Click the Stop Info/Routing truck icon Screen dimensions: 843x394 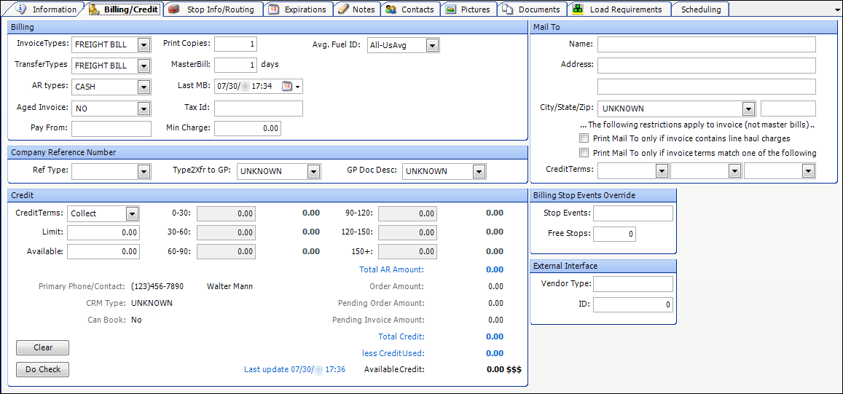click(x=174, y=9)
